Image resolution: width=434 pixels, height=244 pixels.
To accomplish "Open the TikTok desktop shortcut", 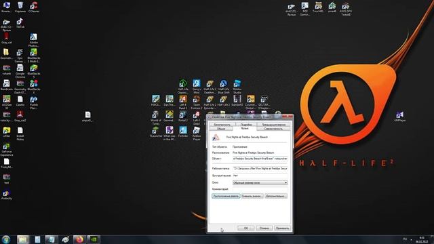I will click(x=20, y=23).
